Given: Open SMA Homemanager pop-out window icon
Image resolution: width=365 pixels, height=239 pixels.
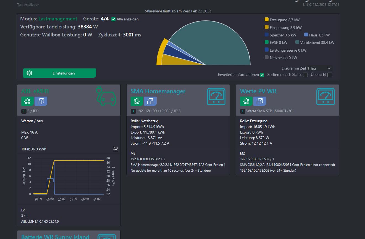Looking at the screenshot, I should [150, 101].
